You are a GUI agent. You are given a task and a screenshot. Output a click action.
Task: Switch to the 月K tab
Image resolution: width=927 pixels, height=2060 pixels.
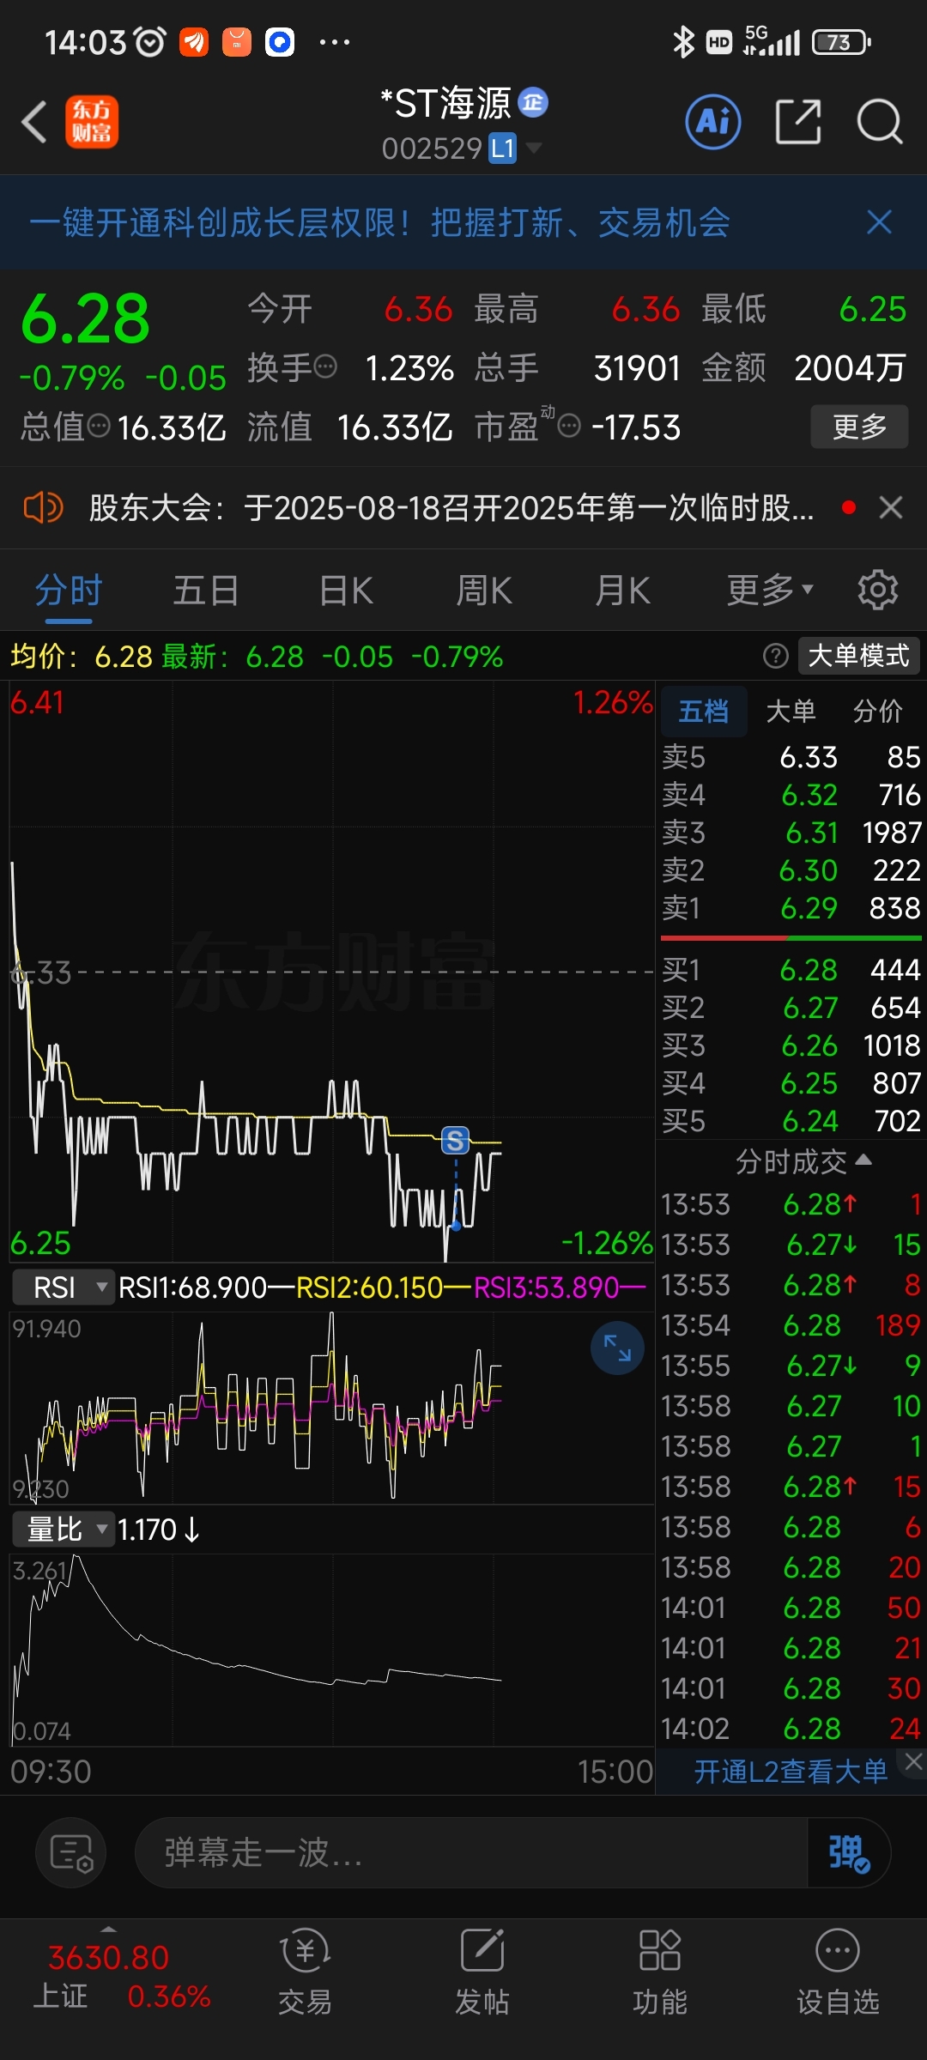pos(623,591)
